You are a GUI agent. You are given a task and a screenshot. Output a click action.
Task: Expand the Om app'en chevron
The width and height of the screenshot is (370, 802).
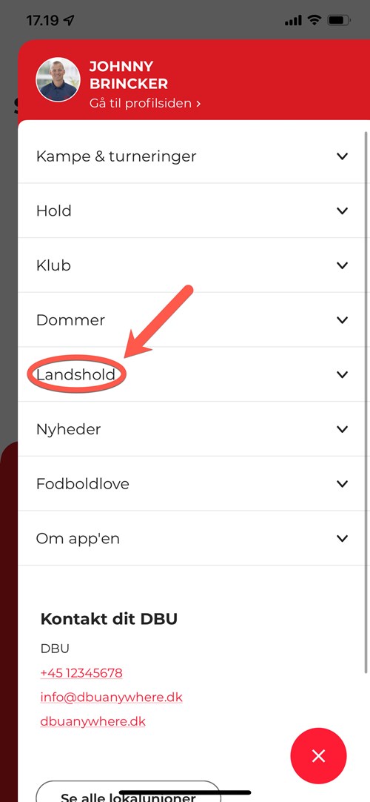pyautogui.click(x=343, y=538)
